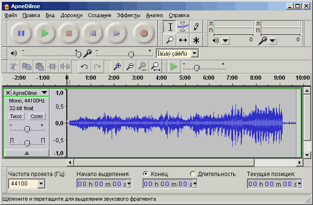Open selection end time format dropdown
Image resolution: width=313 pixels, height=205 pixels.
point(195,184)
